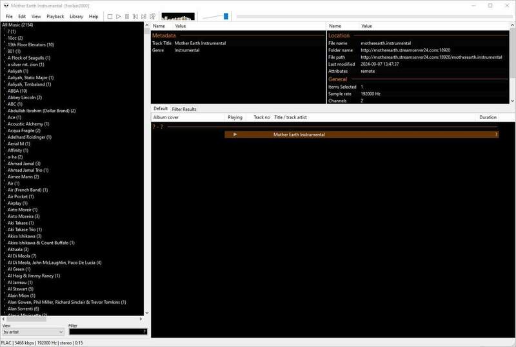Open the Playback menu

pos(55,16)
